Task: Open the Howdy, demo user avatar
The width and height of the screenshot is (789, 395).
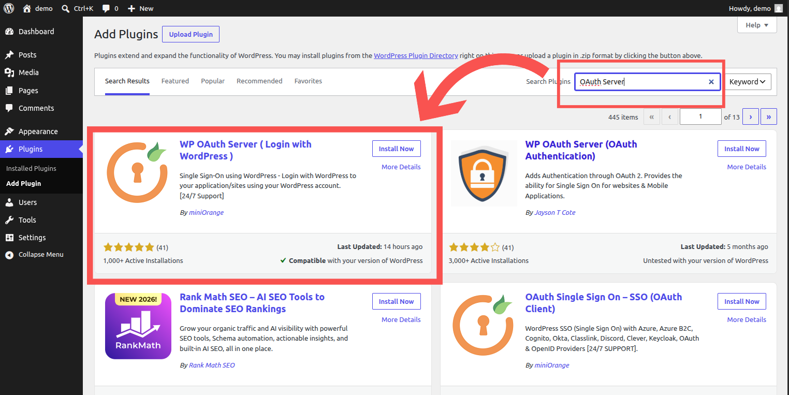Action: (779, 8)
